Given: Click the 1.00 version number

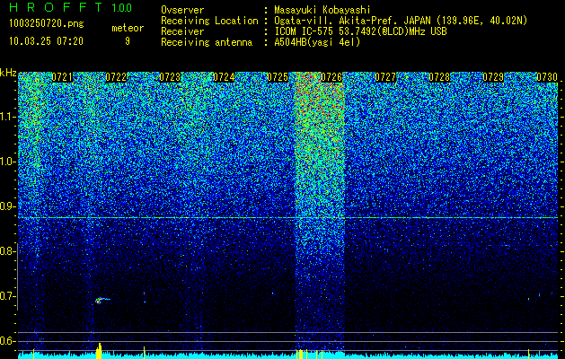Looking at the screenshot, I should [122, 7].
